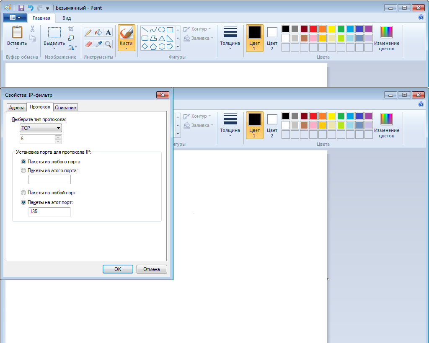
Task: Close the Свойства: IP-фильтр dialog
Action: point(163,95)
